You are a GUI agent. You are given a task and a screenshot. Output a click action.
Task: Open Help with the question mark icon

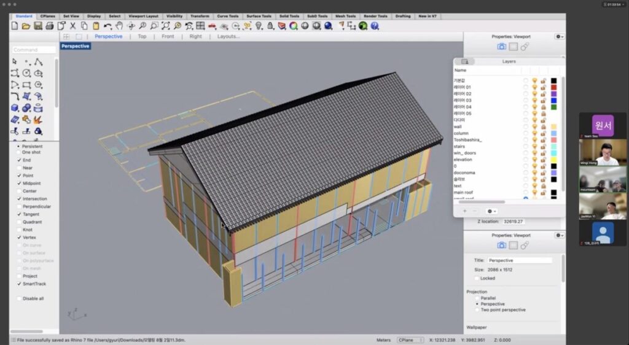coord(375,26)
